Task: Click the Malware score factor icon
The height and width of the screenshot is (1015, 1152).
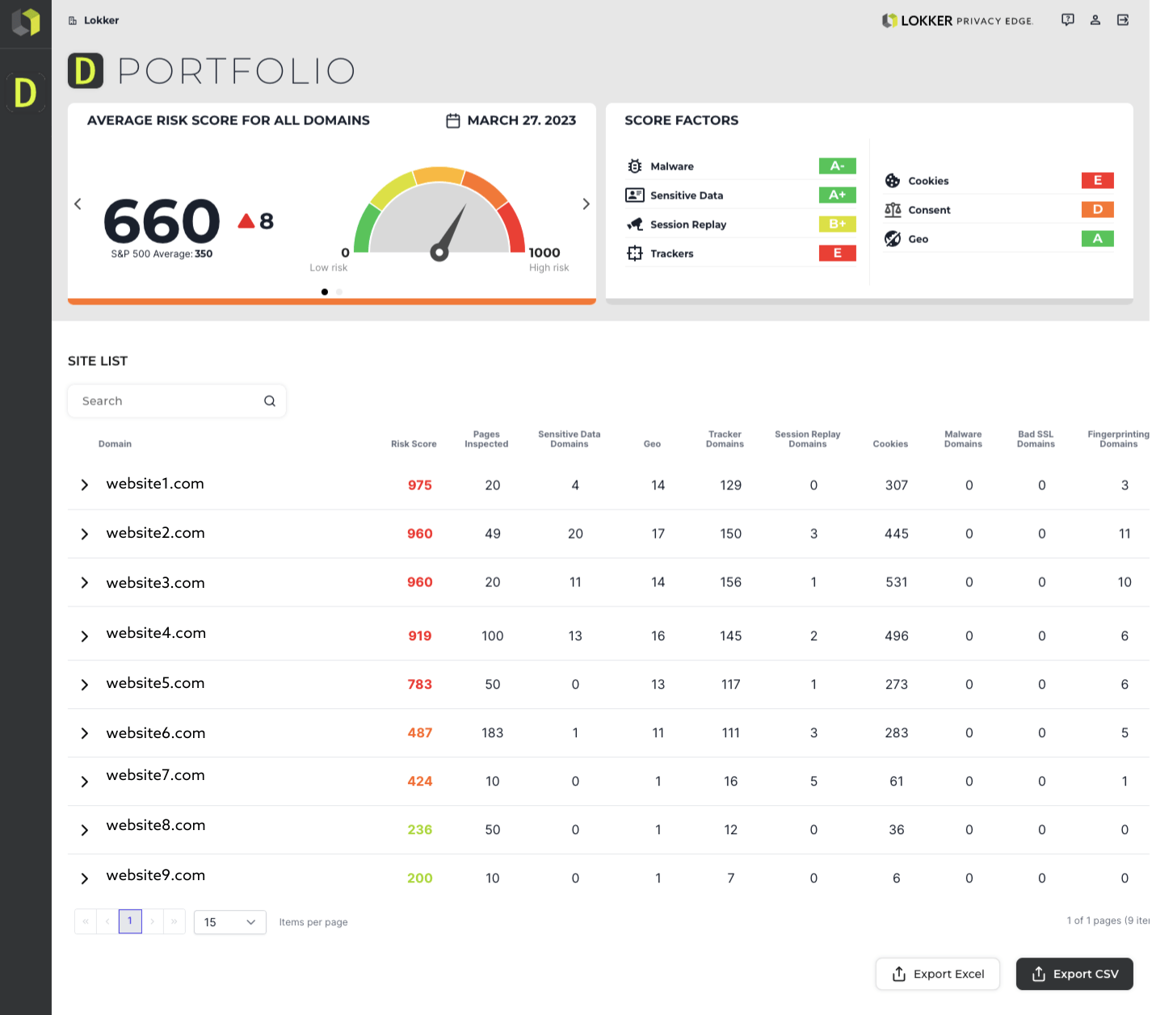Action: (635, 166)
